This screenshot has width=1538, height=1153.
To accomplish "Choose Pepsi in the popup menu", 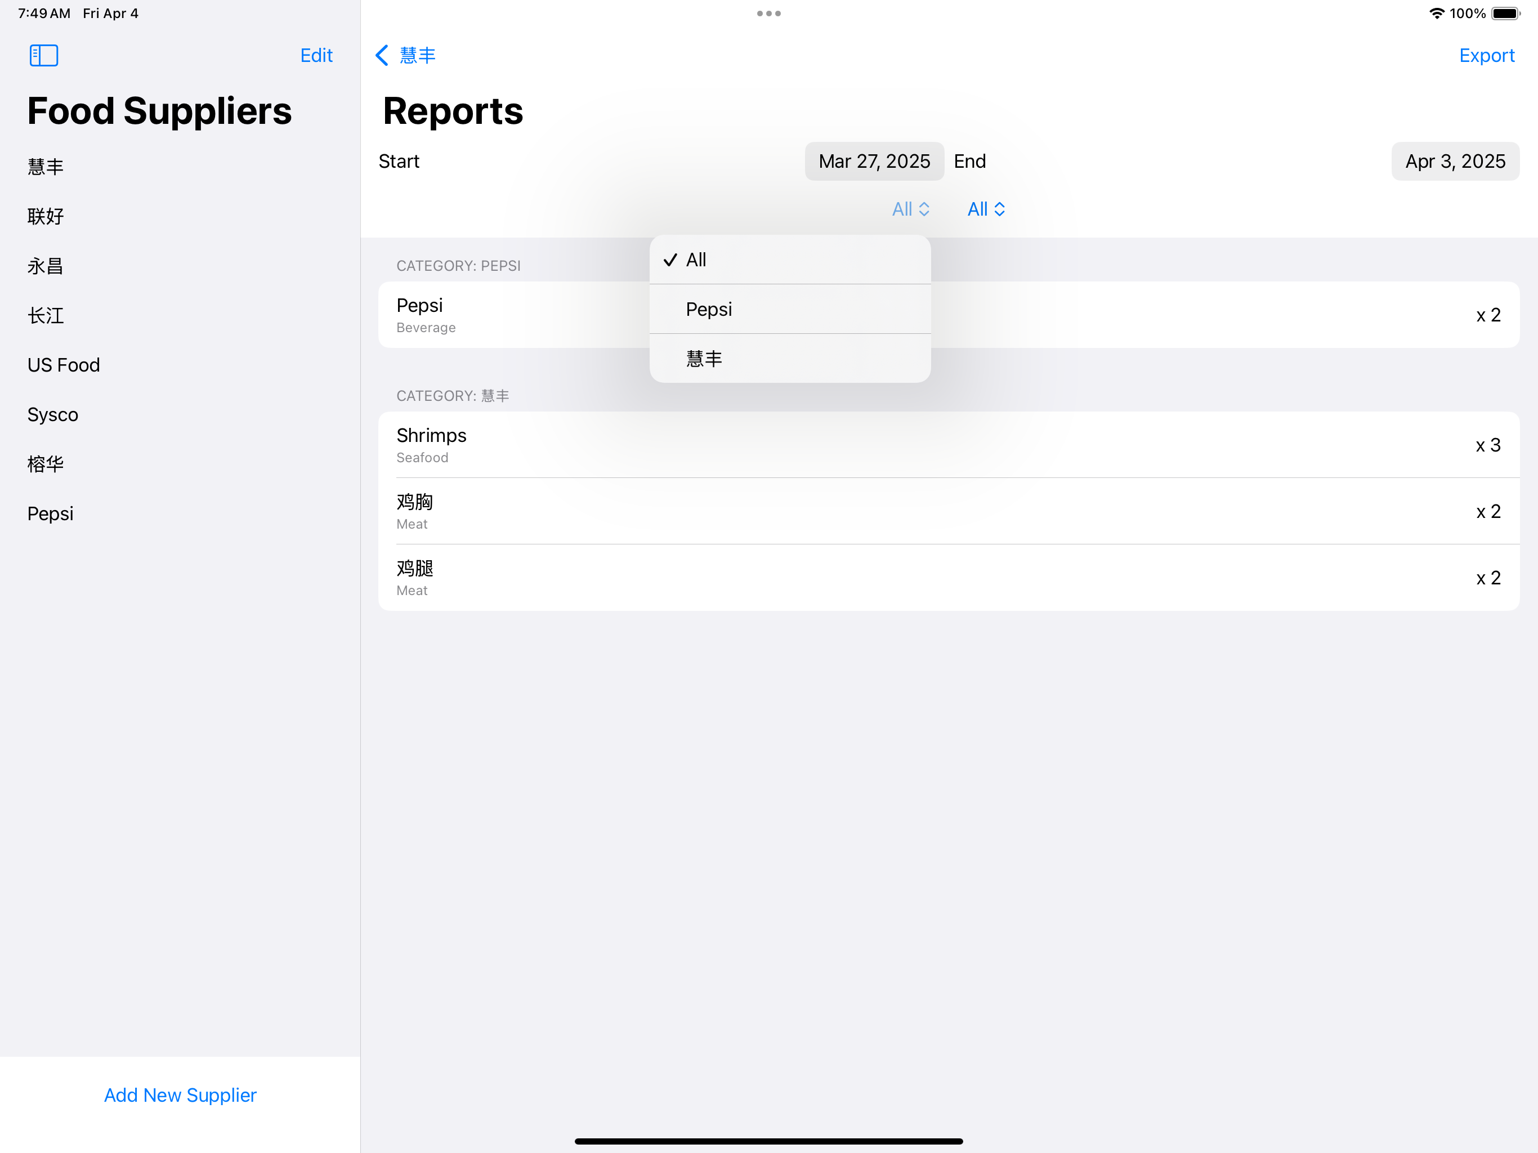I will click(790, 309).
